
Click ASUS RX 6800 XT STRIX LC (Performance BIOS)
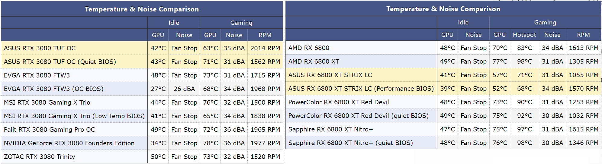[x=361, y=89]
